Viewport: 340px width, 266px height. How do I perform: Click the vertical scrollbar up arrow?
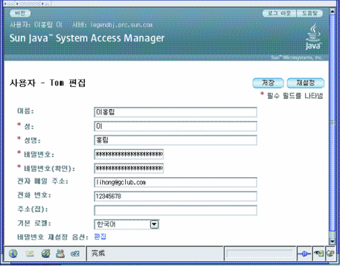332,11
